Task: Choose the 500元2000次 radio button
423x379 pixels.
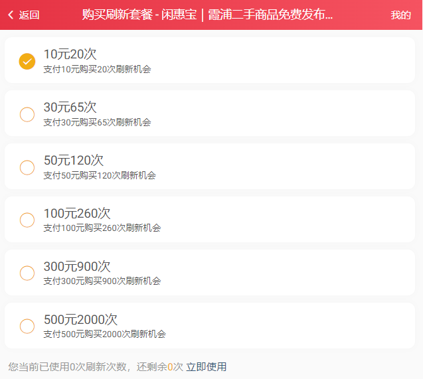Action: pyautogui.click(x=27, y=326)
